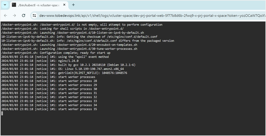Click the getrlimit(RLIMIT_NOFILE) log entry
The width and height of the screenshot is (266, 136).
64,73
